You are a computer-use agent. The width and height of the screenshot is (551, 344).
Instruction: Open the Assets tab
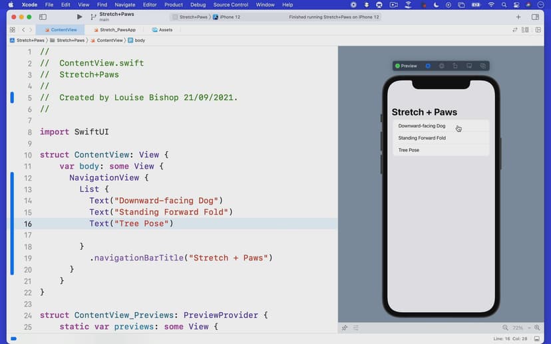click(162, 30)
